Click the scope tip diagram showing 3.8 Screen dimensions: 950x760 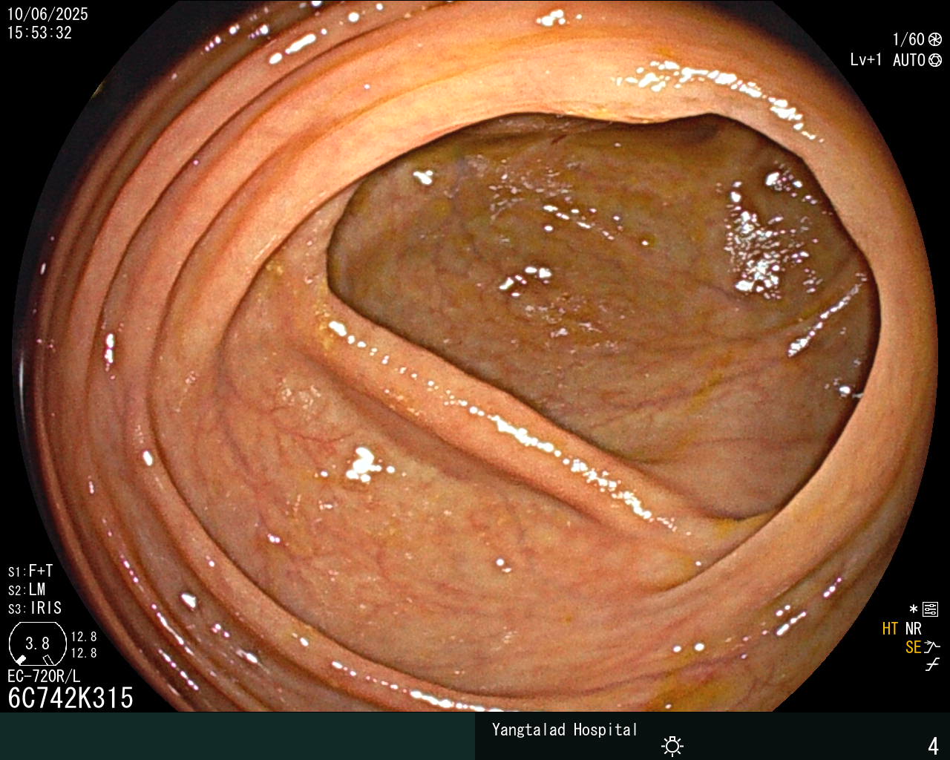coord(37,643)
